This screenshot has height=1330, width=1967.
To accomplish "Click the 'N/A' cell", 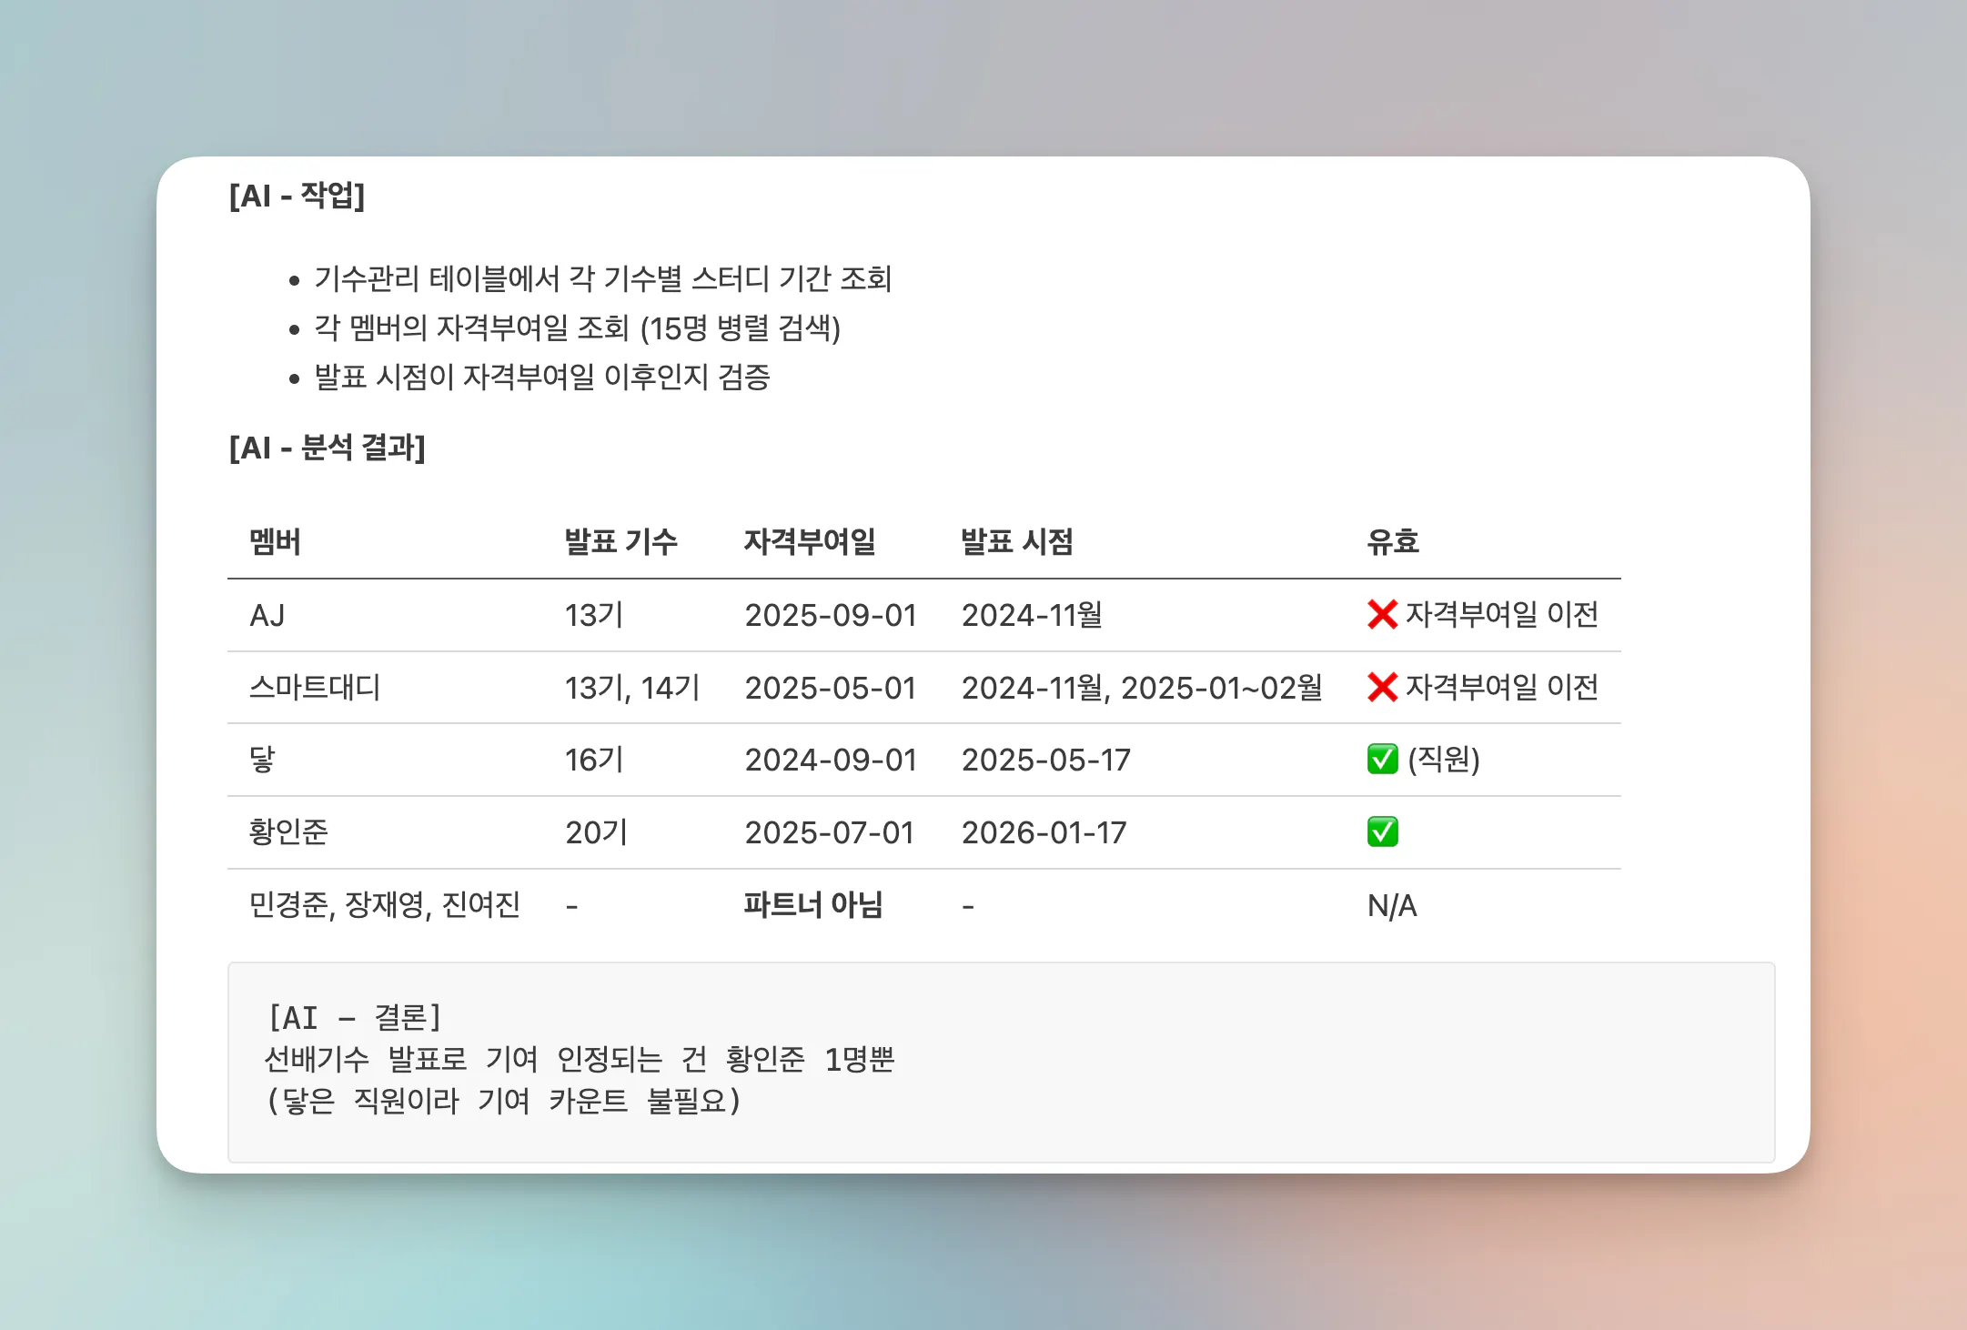I will (x=1392, y=906).
